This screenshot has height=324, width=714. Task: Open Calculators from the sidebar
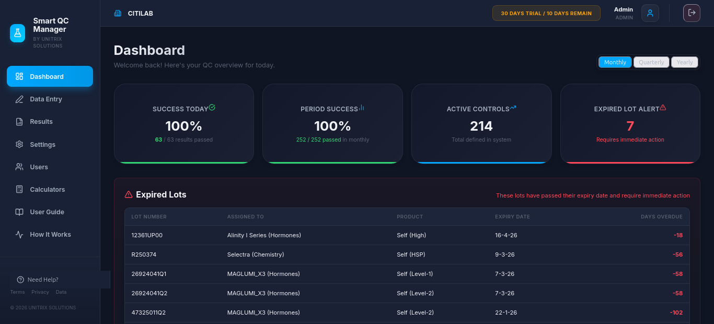[x=50, y=190]
